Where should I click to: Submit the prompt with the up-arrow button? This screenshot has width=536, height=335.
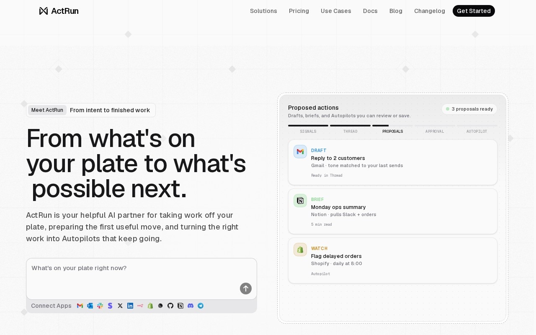246,289
